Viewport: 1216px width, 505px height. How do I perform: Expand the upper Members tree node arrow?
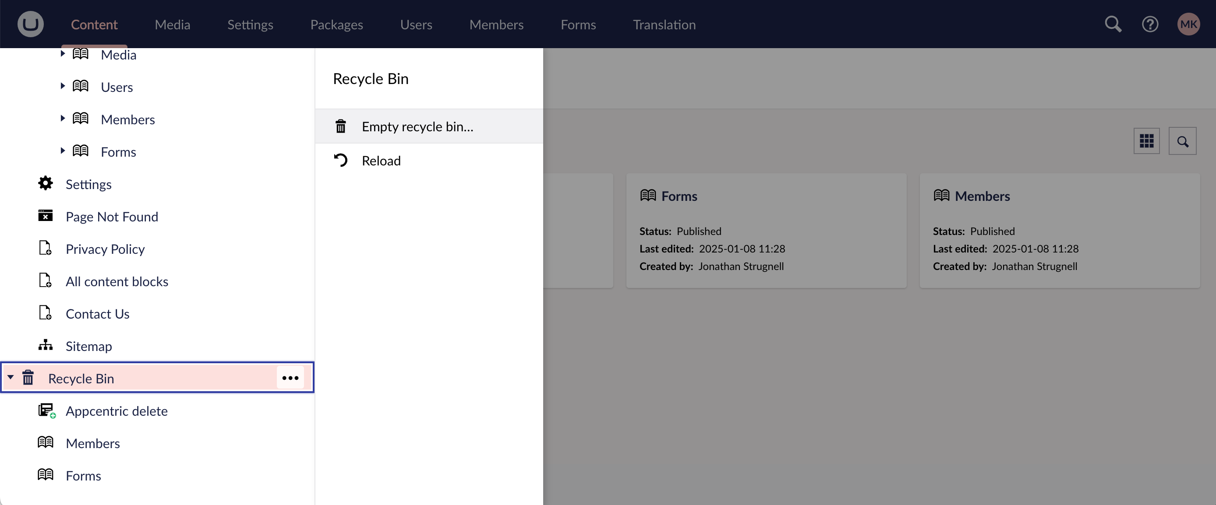62,119
